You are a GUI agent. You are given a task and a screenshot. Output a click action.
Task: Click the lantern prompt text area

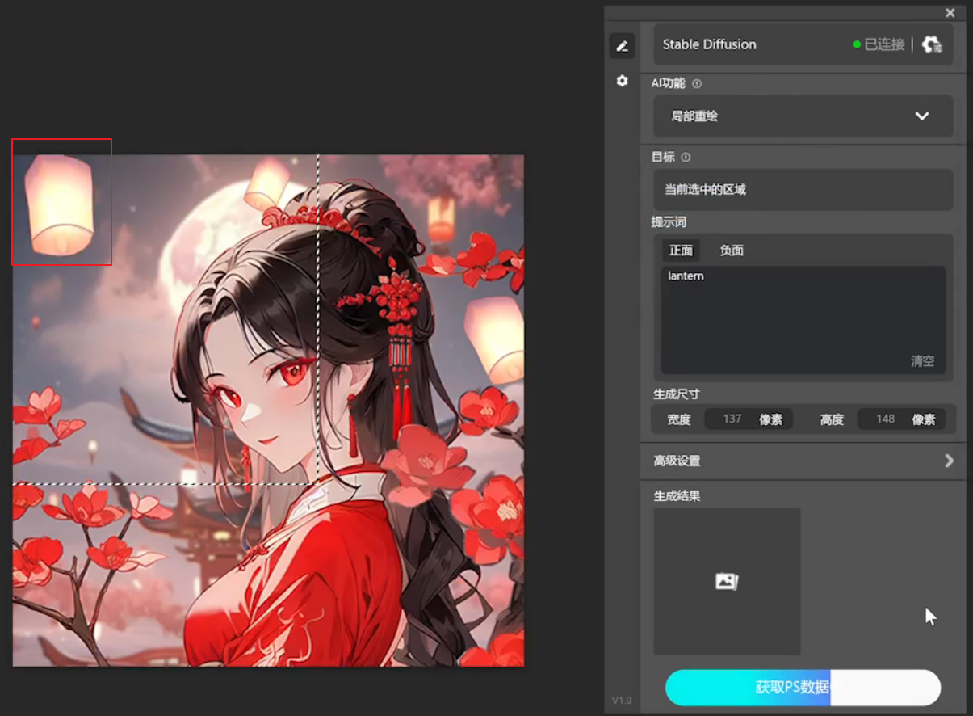pyautogui.click(x=803, y=315)
